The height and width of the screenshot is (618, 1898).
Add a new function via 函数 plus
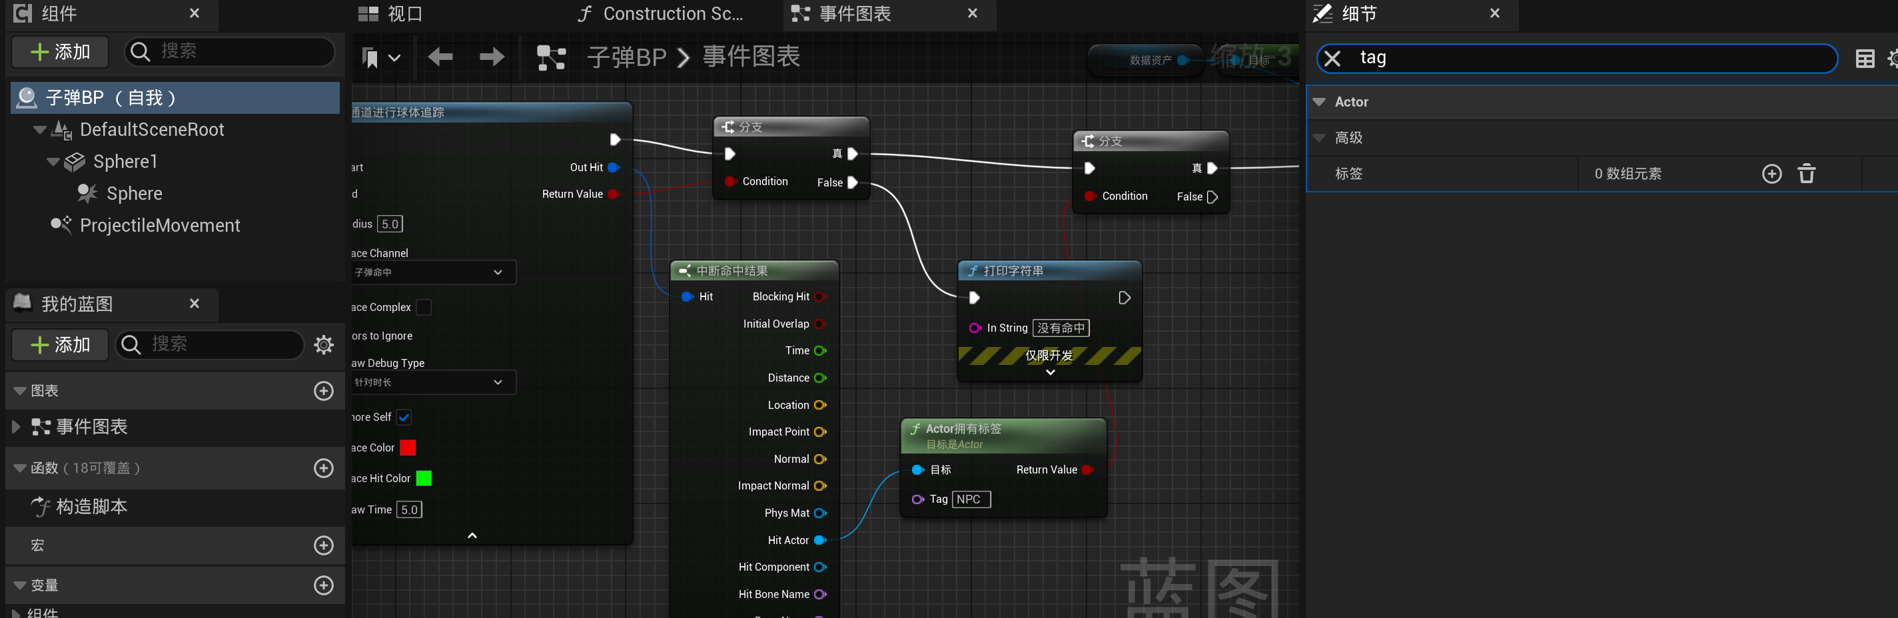pyautogui.click(x=324, y=468)
